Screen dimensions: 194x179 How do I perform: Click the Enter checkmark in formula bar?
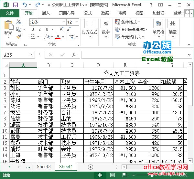pyautogui.click(x=62, y=55)
